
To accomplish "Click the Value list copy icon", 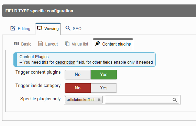I will tap(67, 43).
